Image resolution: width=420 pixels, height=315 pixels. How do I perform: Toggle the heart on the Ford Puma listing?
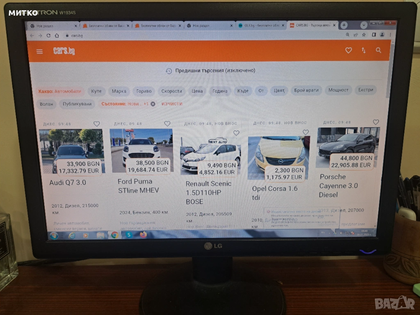coord(167,123)
